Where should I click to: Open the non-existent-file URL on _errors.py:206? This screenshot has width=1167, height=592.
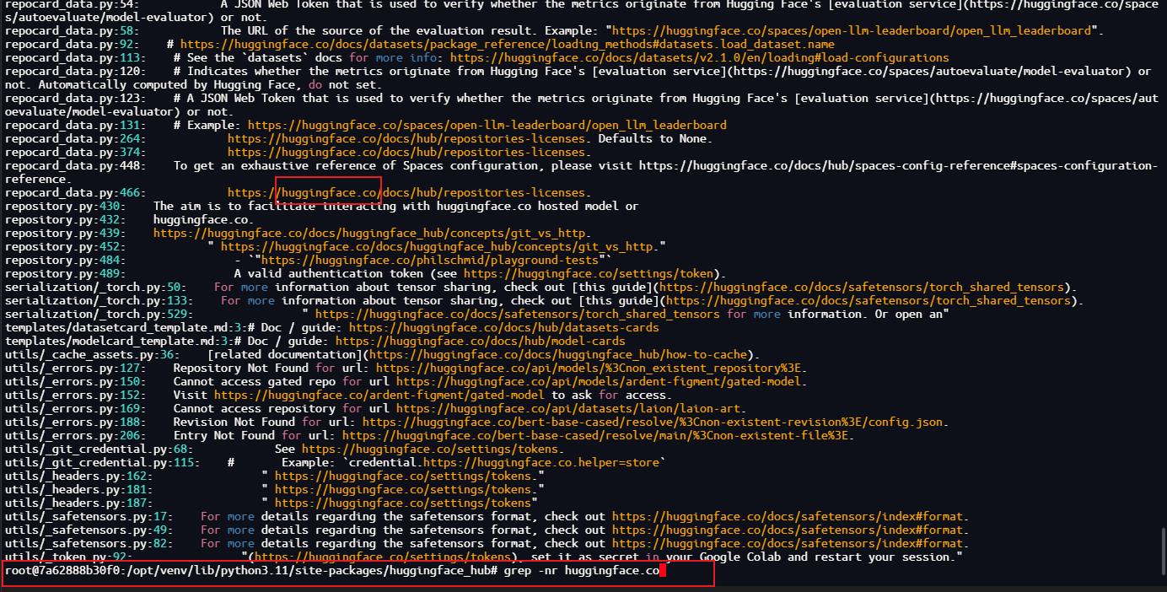coord(595,435)
